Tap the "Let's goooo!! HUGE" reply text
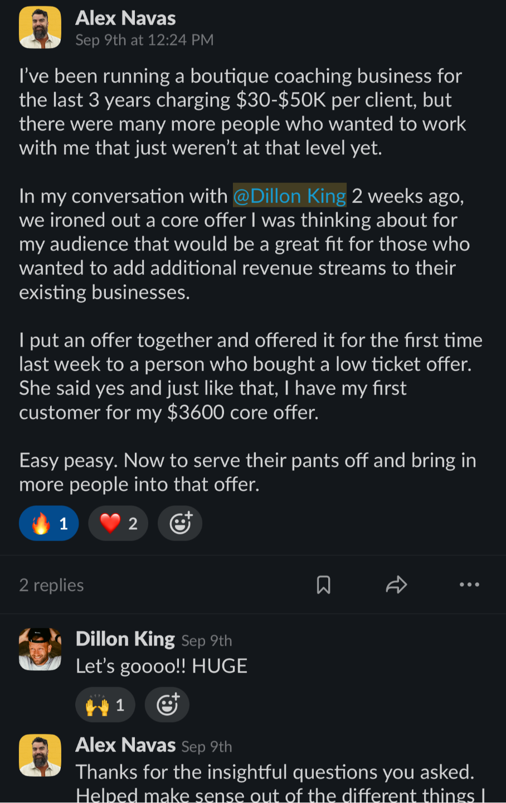The image size is (506, 803). coord(162,666)
